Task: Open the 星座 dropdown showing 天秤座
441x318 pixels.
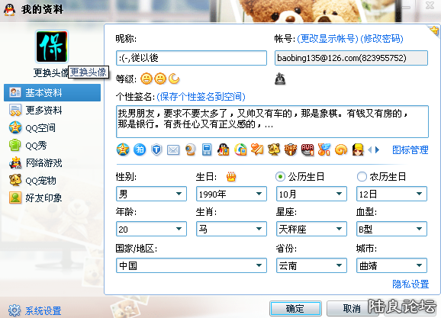Action: [x=311, y=229]
